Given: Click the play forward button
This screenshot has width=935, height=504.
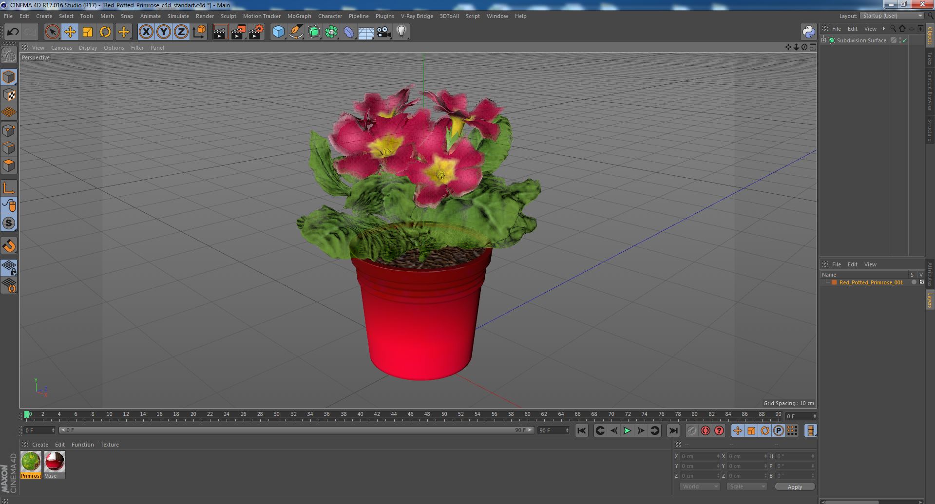Looking at the screenshot, I should click(x=627, y=430).
